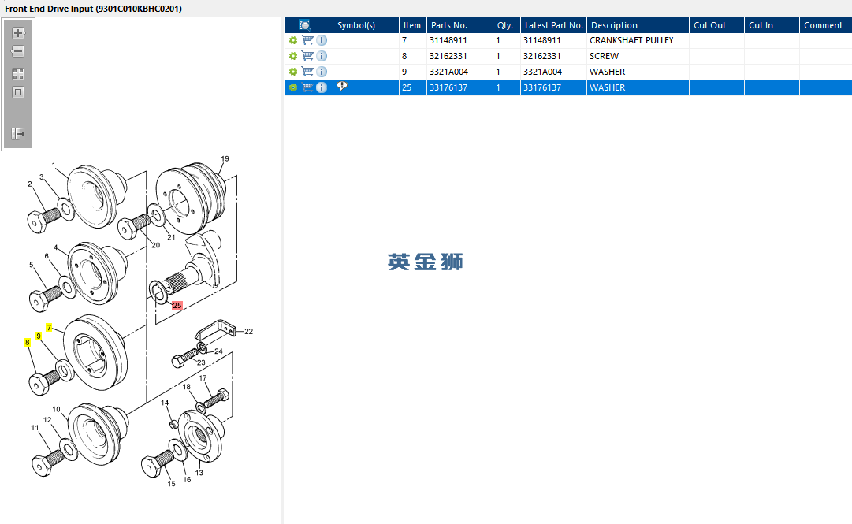Add washer 3321A004 to the cart
The height and width of the screenshot is (524, 852).
307,72
